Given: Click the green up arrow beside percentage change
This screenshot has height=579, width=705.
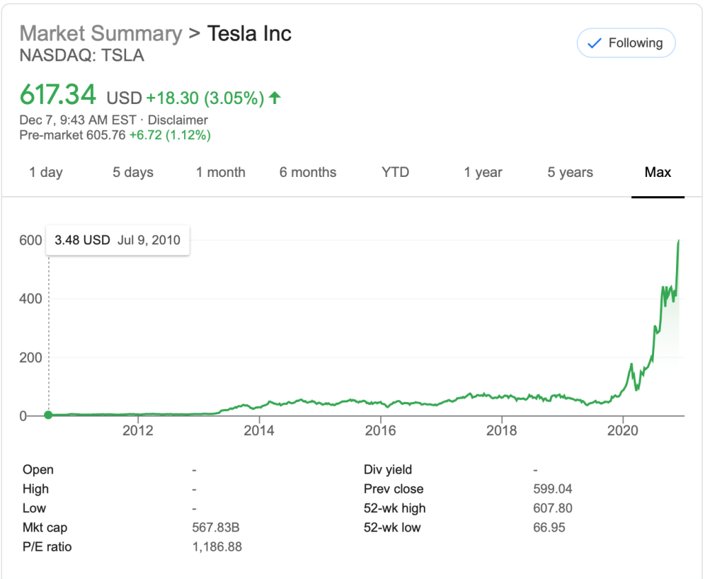Looking at the screenshot, I should [275, 98].
